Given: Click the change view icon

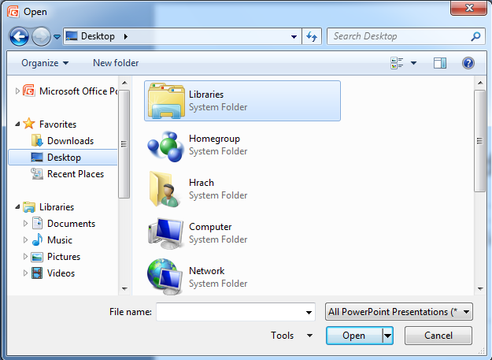Looking at the screenshot, I should coord(398,63).
